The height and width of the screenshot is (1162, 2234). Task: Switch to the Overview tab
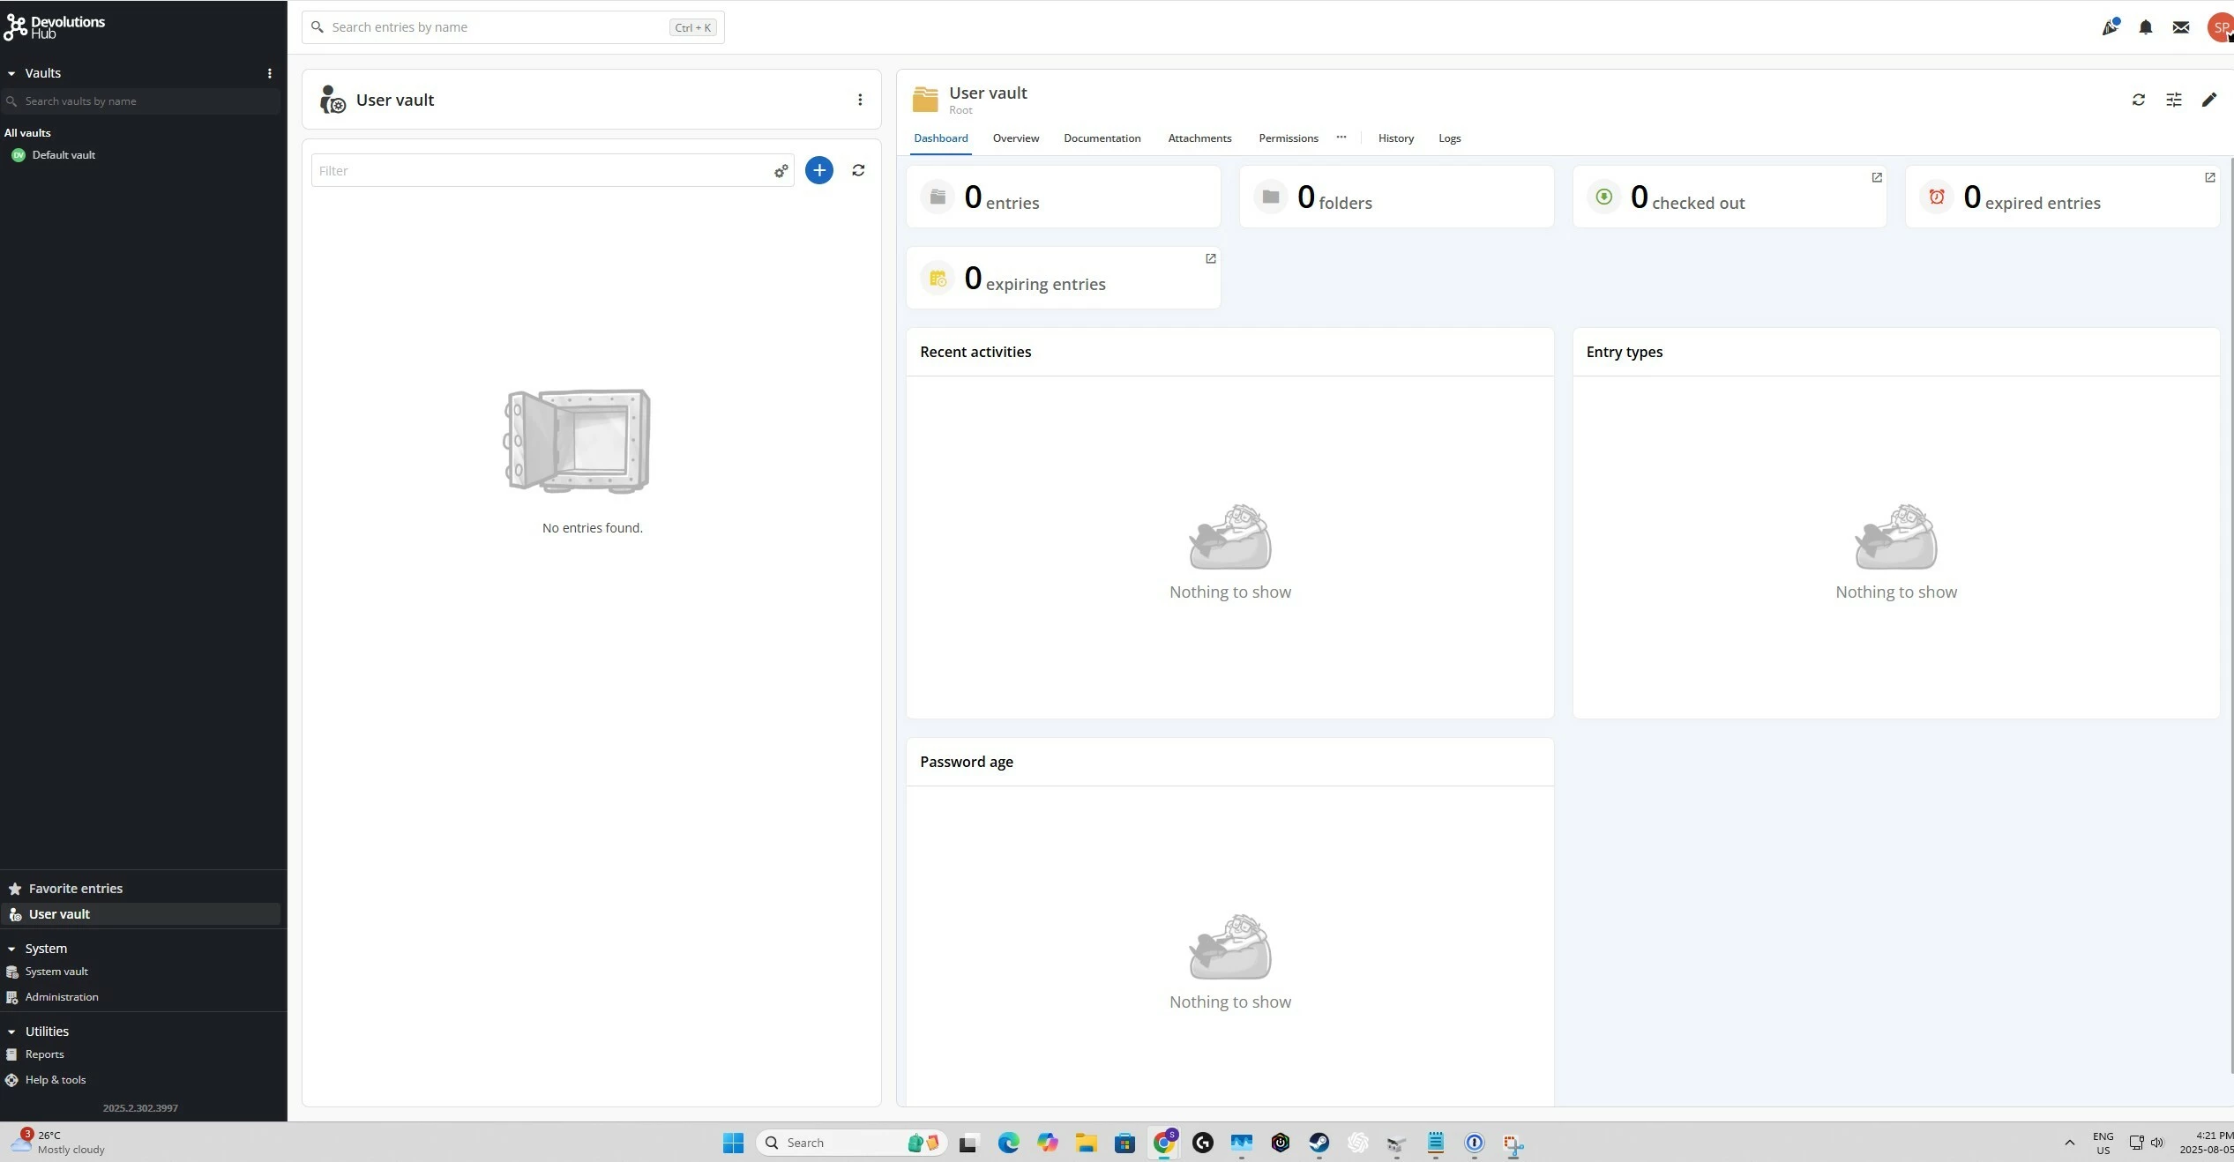1016,138
